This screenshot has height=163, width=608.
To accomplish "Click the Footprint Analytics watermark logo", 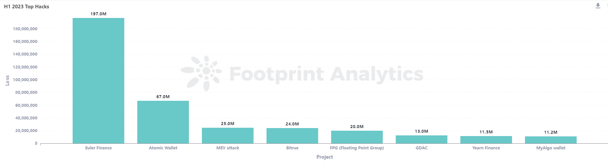I will coord(201,73).
